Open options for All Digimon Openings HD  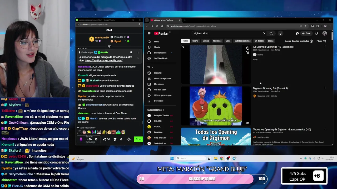coord(325,46)
